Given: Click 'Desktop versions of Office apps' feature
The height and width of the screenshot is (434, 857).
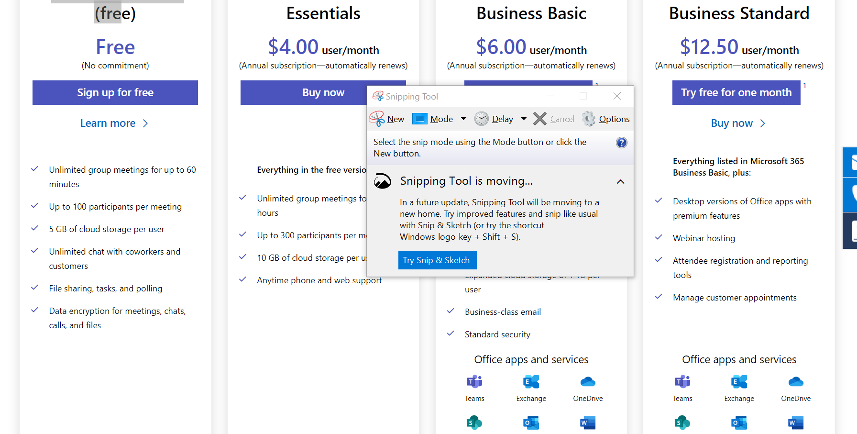Looking at the screenshot, I should pos(742,209).
